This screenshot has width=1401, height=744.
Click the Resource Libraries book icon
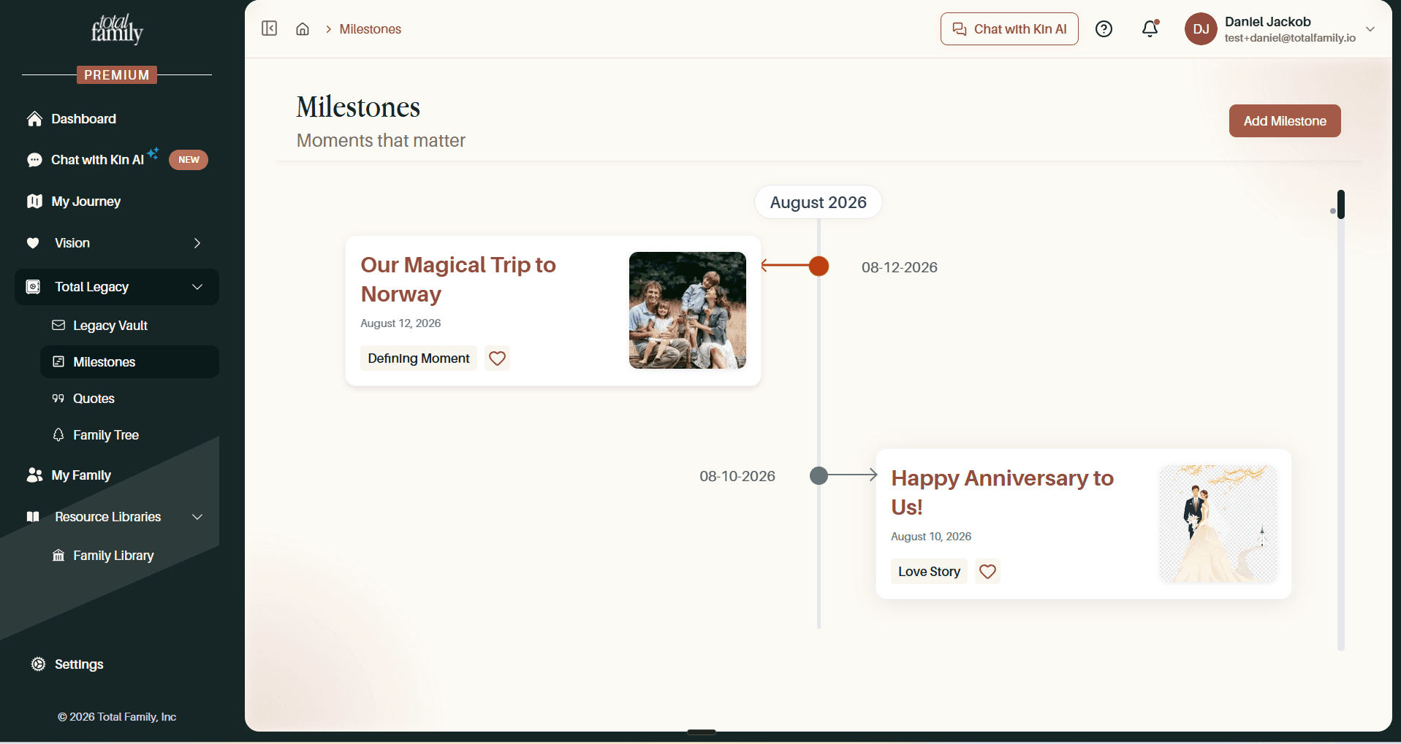[33, 517]
